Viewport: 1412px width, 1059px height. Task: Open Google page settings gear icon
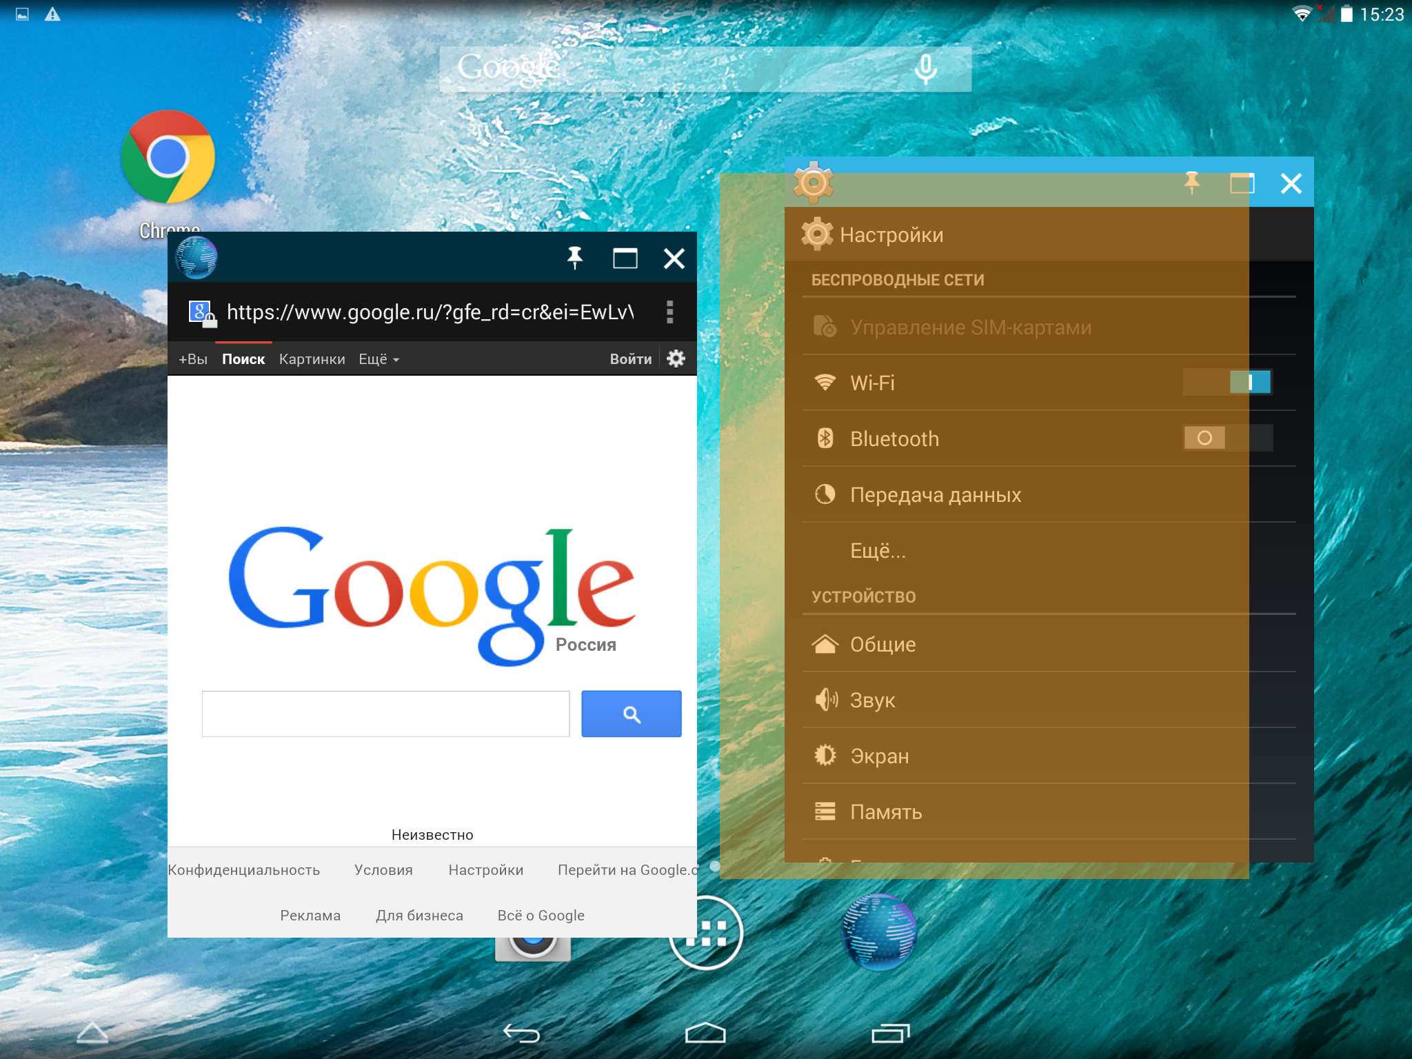point(676,359)
